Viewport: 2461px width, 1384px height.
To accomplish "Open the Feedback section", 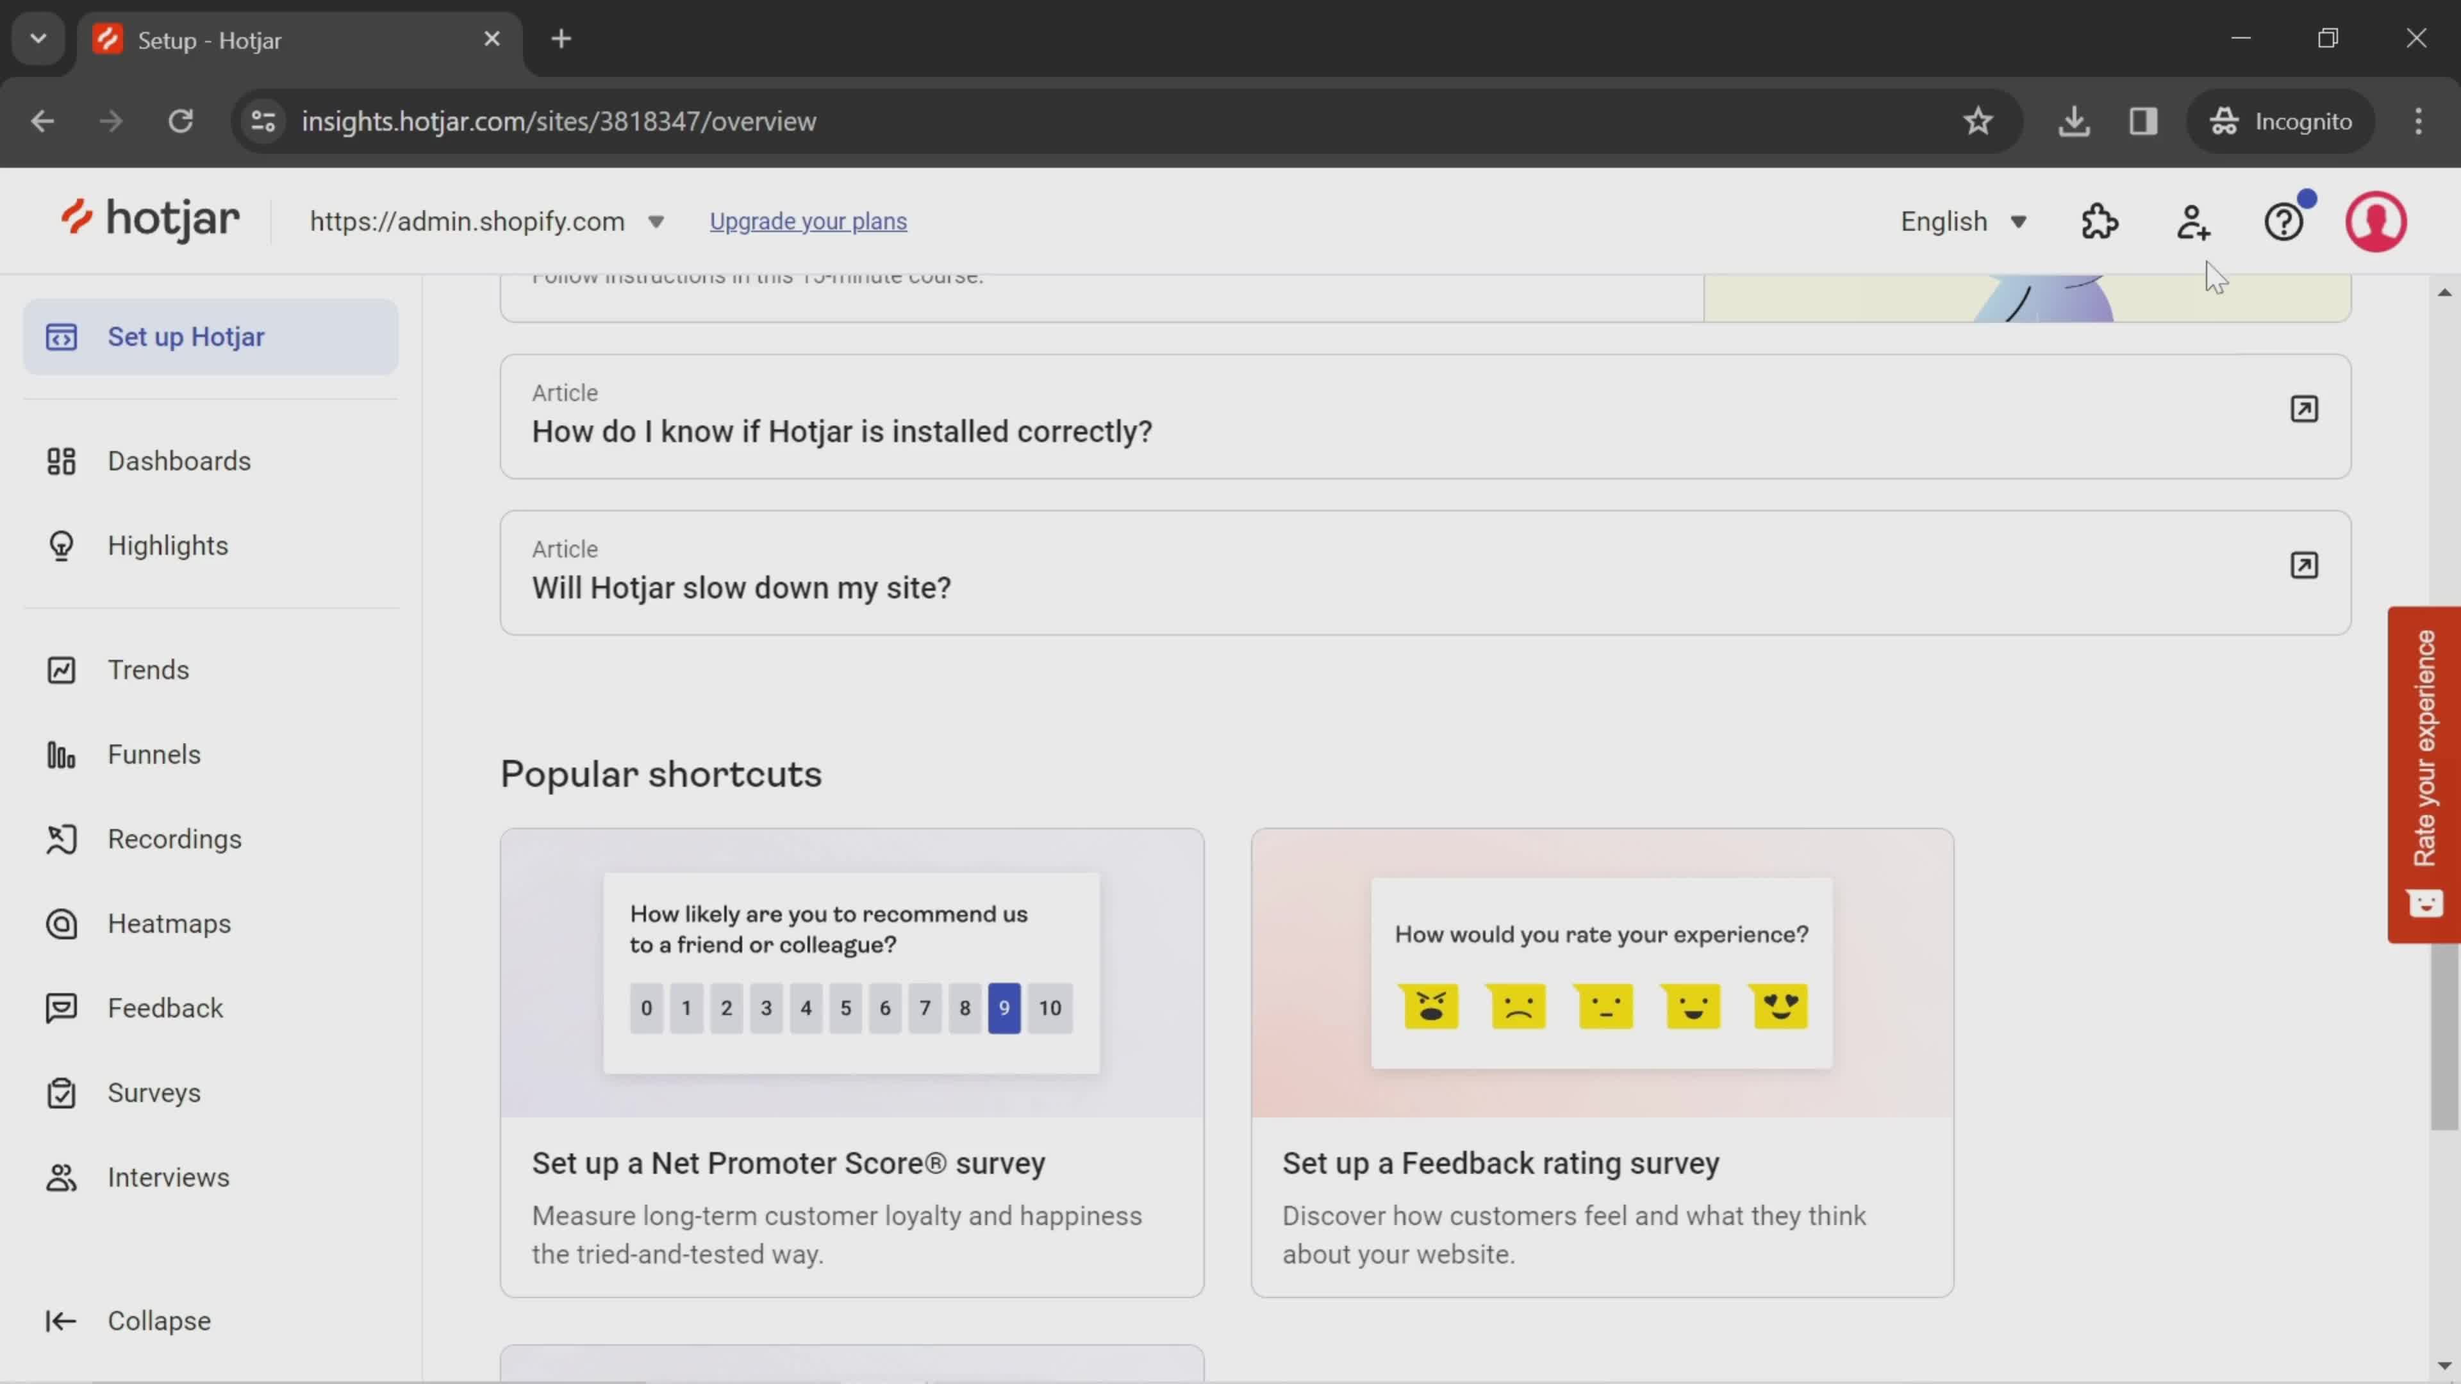I will tap(165, 1007).
